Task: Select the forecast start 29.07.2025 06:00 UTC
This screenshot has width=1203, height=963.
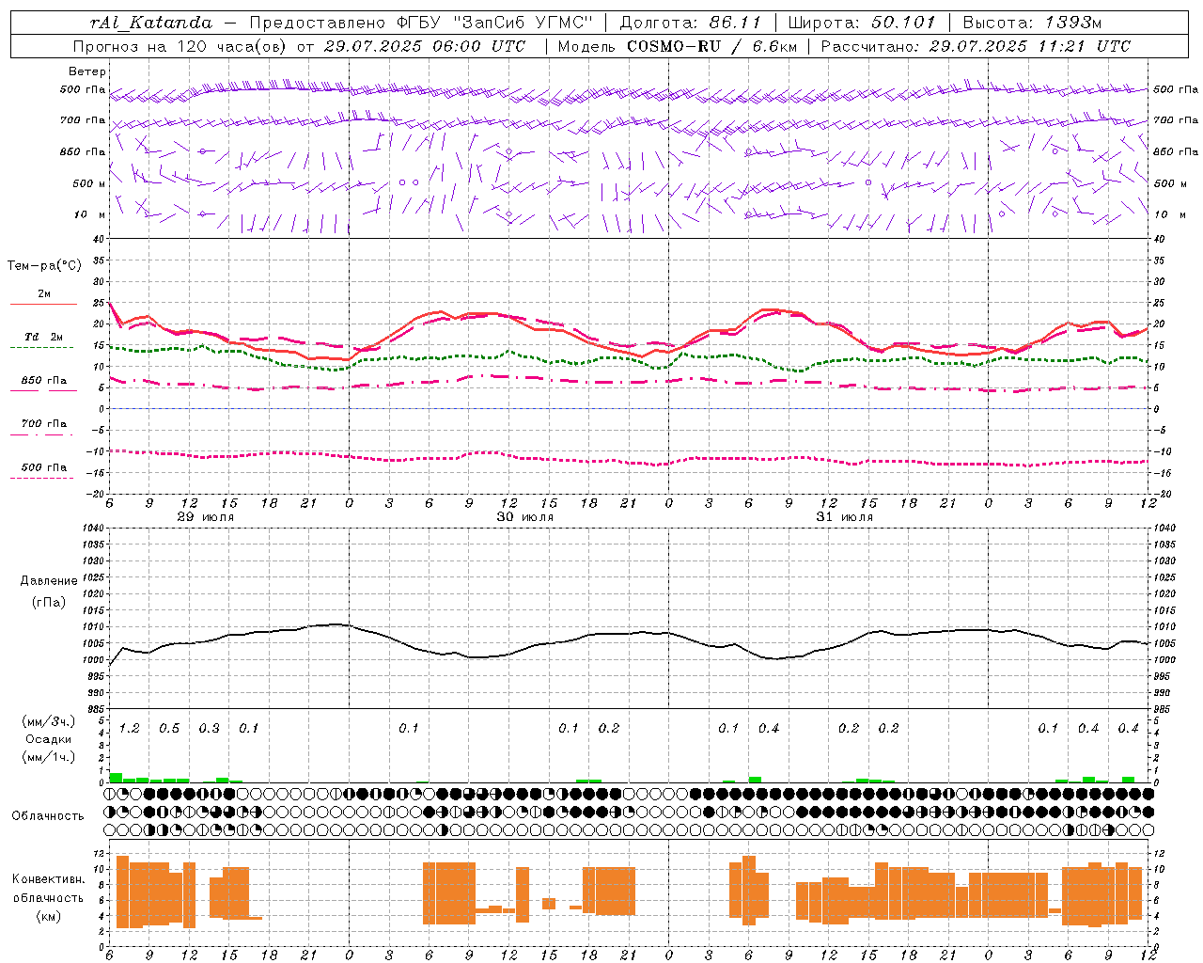Action: coord(425,46)
